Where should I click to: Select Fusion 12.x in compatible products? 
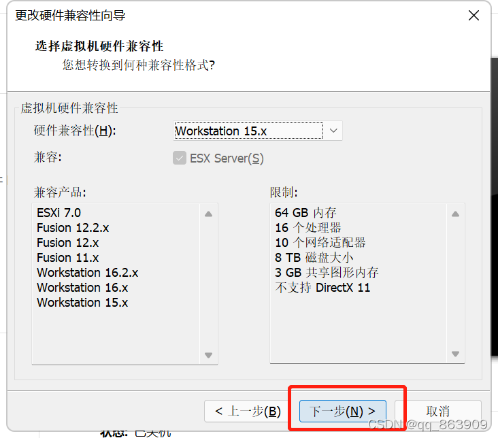pyautogui.click(x=67, y=242)
